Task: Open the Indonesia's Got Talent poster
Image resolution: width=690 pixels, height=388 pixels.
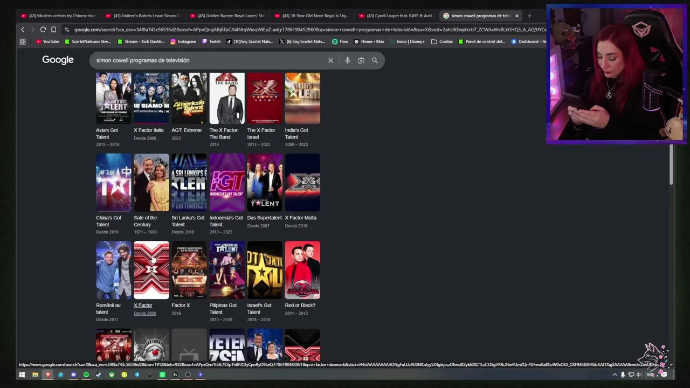Action: point(227,182)
